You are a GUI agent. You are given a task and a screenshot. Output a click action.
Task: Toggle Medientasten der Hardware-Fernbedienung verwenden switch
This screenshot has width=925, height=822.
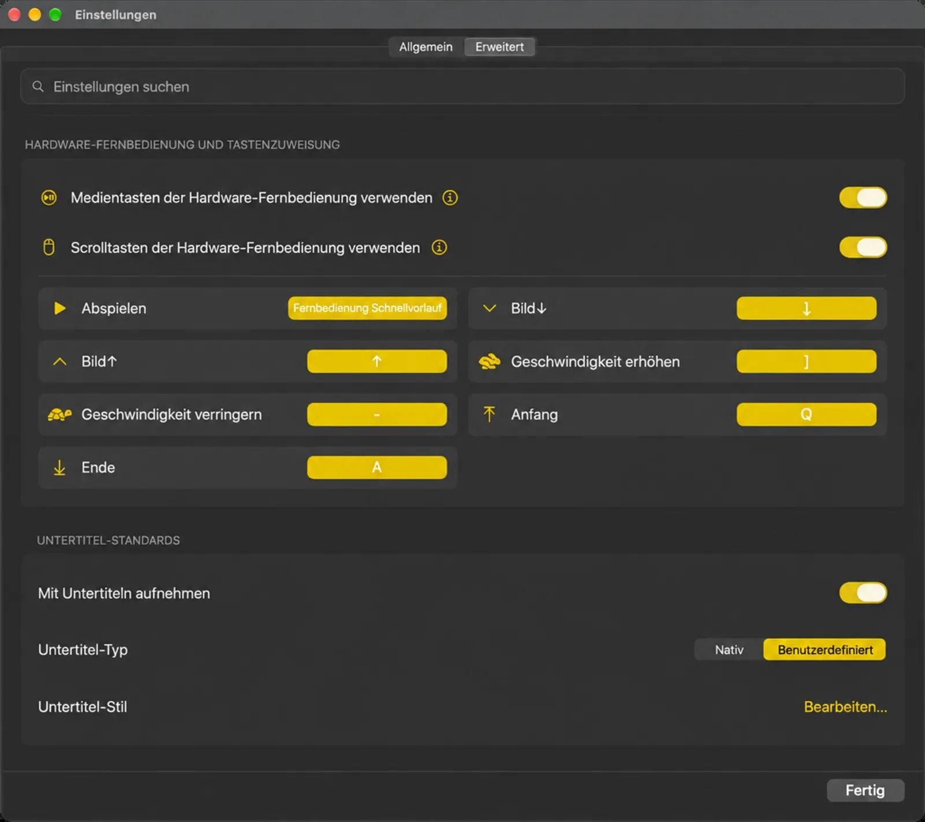[x=863, y=198]
